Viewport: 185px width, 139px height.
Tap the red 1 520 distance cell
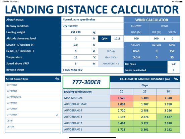[x=122, y=98]
